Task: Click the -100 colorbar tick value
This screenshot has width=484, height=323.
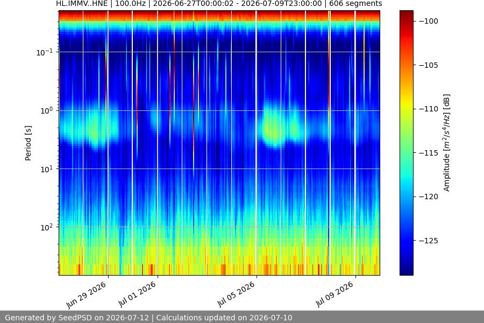Action: coord(429,21)
